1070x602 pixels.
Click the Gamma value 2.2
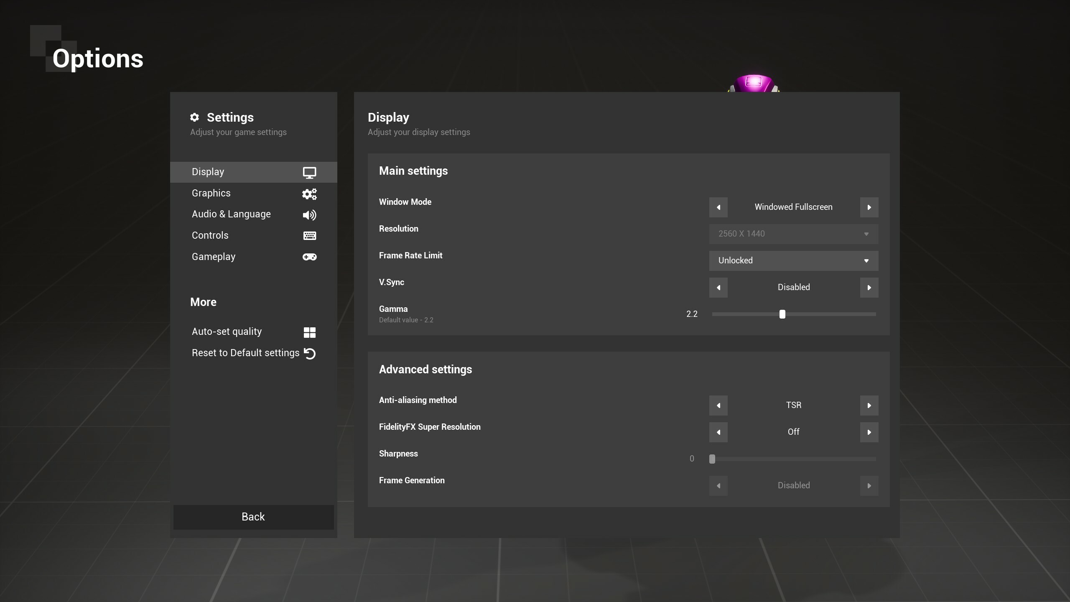pos(692,314)
